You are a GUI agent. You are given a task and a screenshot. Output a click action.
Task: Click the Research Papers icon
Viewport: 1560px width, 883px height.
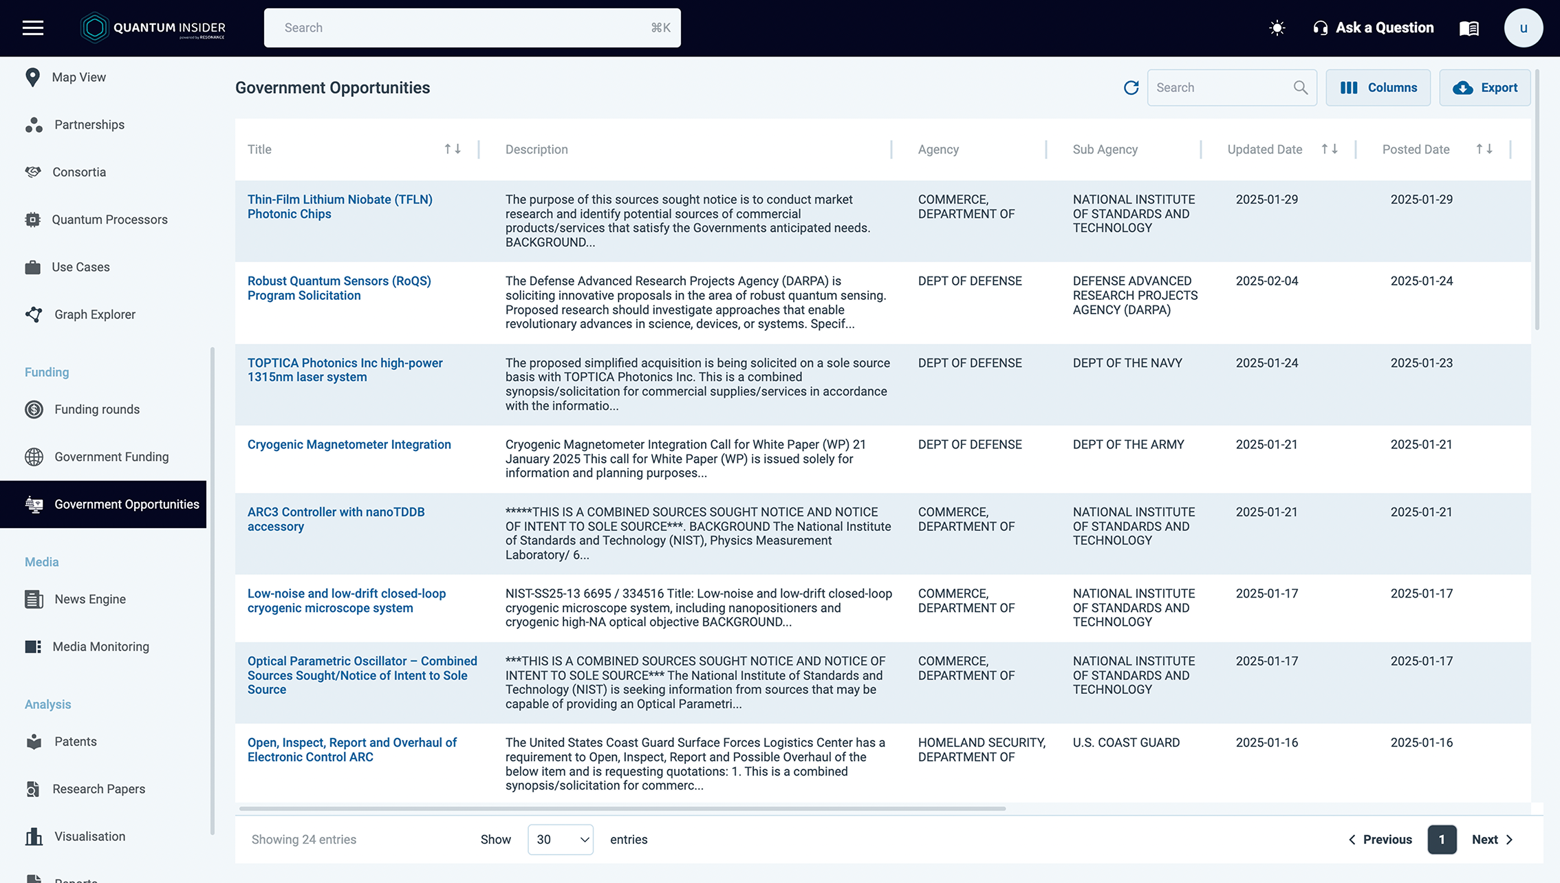tap(32, 789)
